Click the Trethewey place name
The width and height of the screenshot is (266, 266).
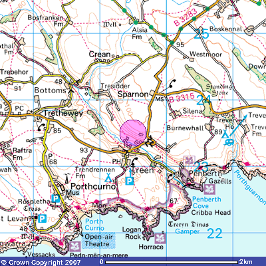[x=63, y=113]
